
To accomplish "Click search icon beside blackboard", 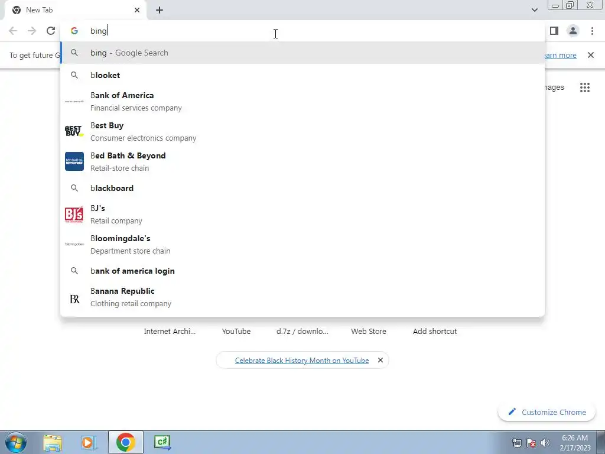I will (74, 188).
